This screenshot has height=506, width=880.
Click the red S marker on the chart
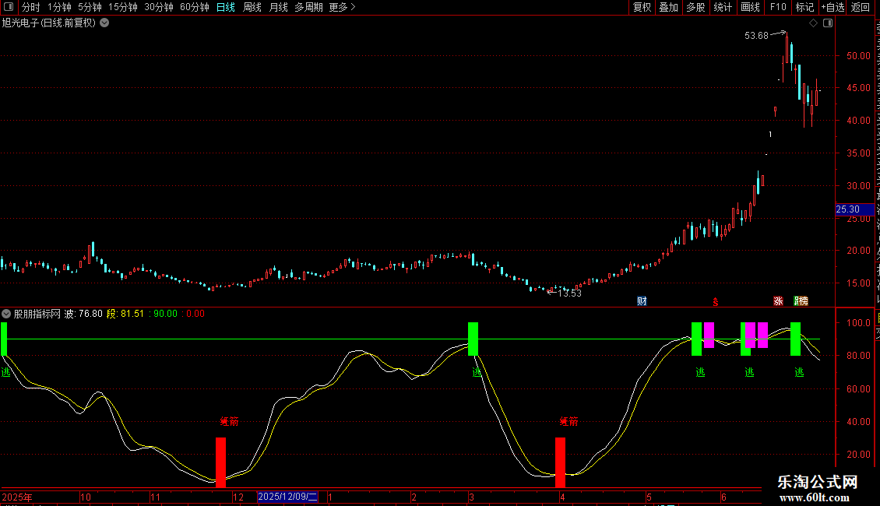point(716,302)
